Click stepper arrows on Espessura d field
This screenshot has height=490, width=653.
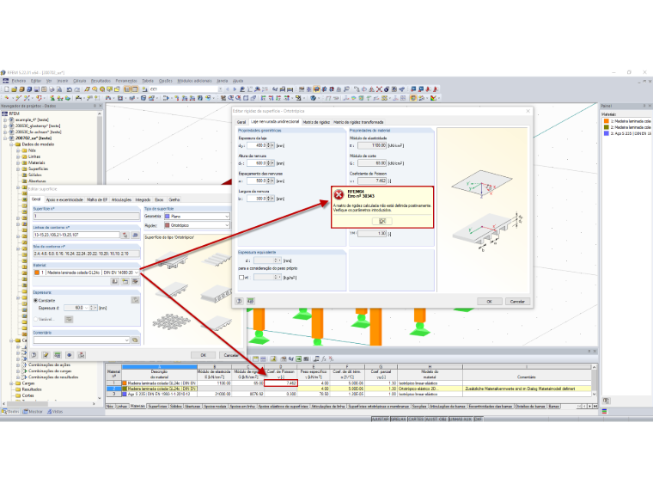[93, 308]
